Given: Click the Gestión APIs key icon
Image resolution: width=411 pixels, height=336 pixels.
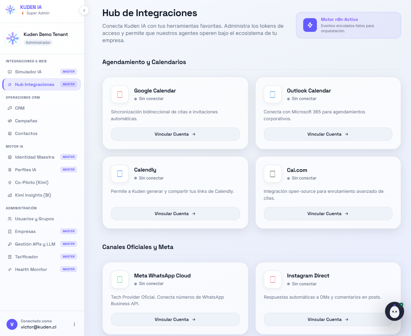Looking at the screenshot, I should [x=10, y=244].
